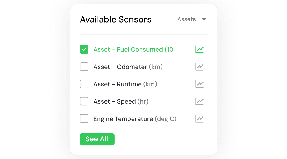
Task: Open the Assets filter menu label
Action: (187, 19)
